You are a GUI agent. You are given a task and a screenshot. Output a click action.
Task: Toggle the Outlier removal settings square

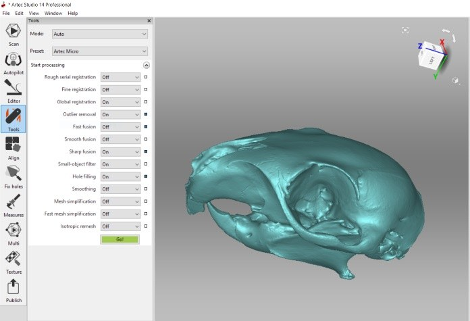point(146,114)
